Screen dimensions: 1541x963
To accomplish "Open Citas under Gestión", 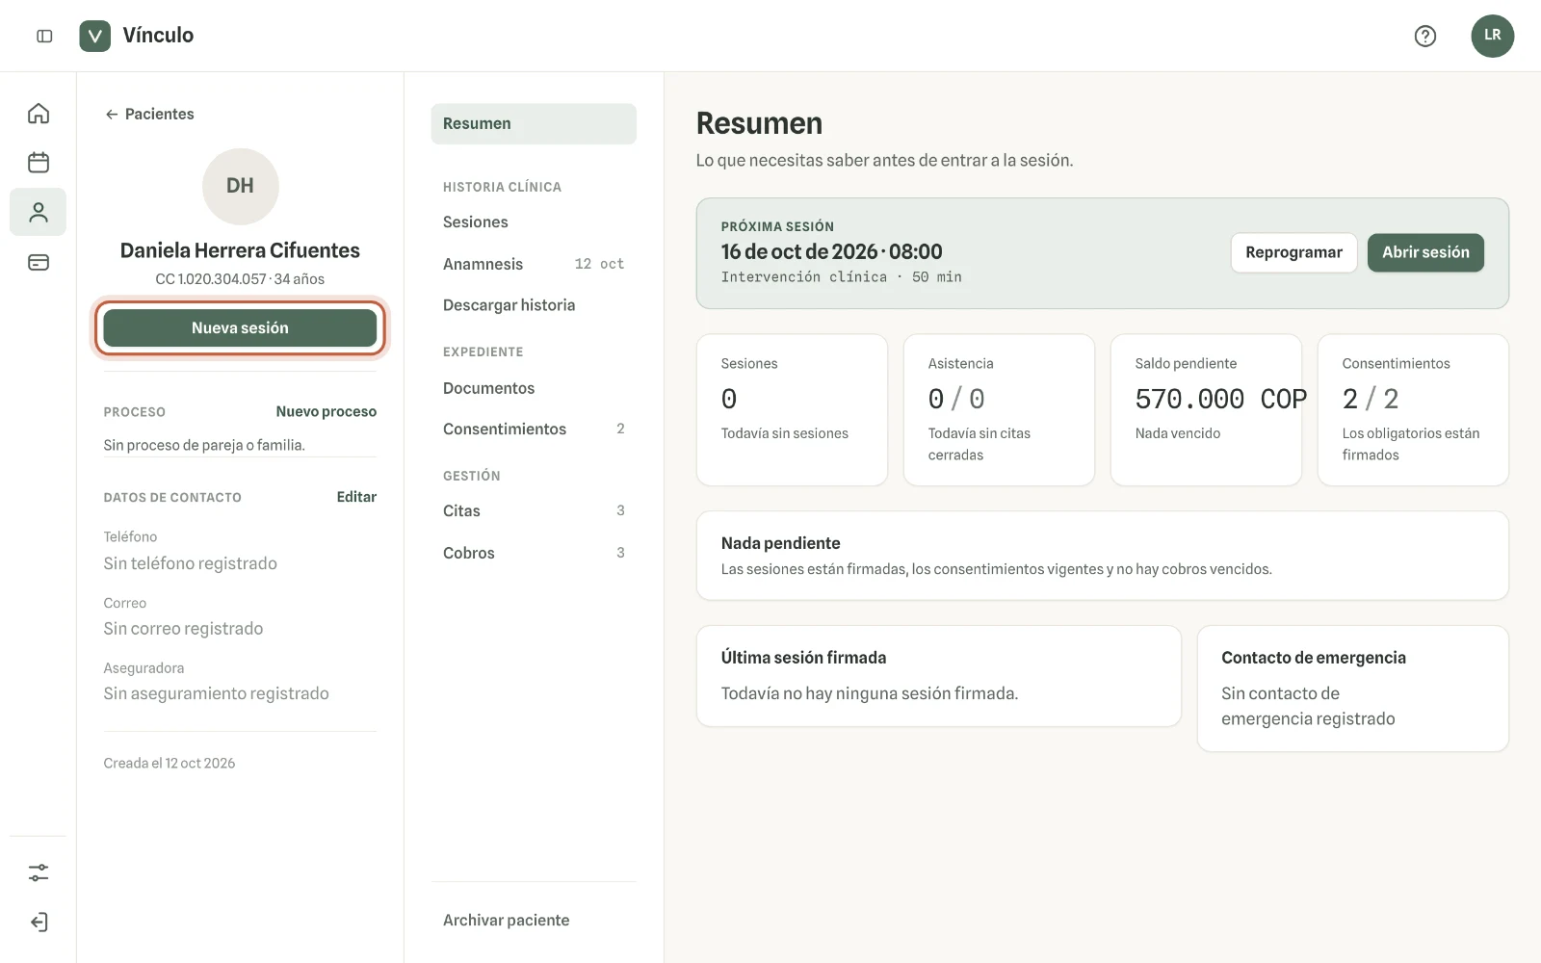I will pyautogui.click(x=534, y=510).
